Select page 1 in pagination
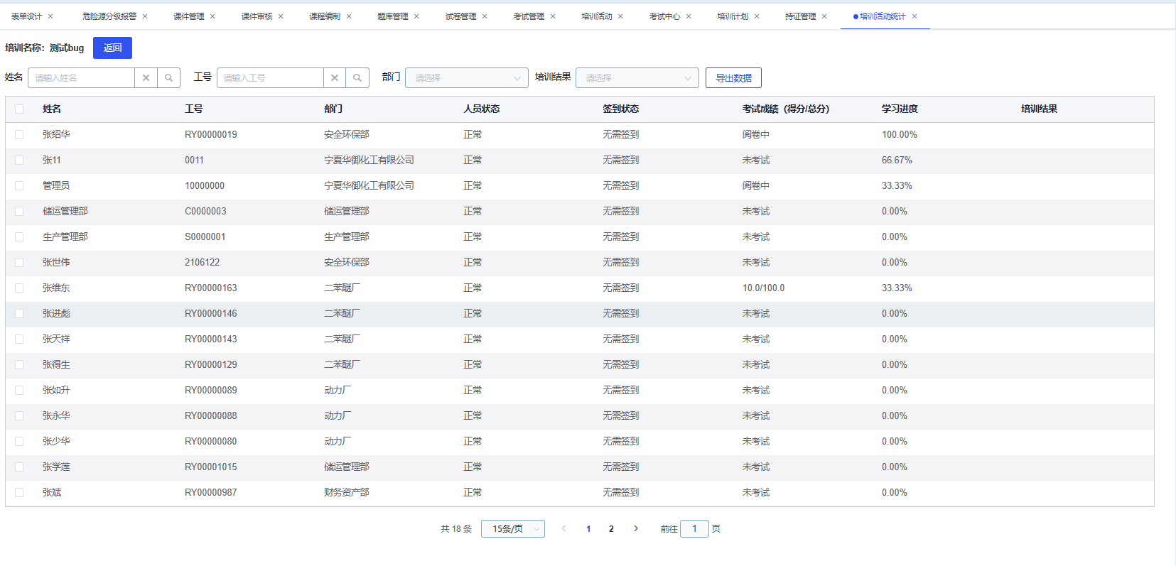The image size is (1176, 566). tap(588, 528)
